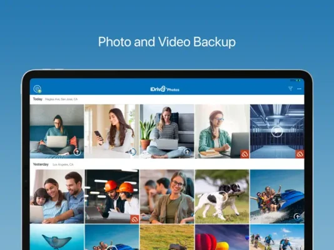
Task: Tap sync progress icon on phone woman photo
Action: pyautogui.click(x=133, y=152)
